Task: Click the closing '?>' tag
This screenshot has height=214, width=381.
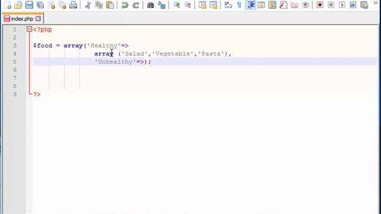Action: 37,94
